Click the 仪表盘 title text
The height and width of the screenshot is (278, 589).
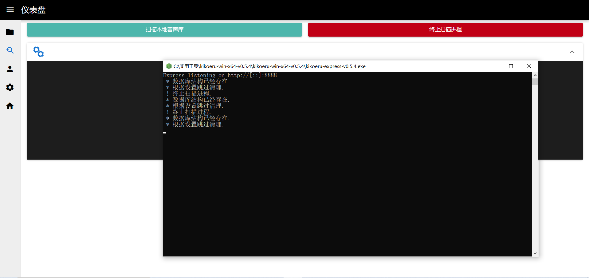(33, 10)
